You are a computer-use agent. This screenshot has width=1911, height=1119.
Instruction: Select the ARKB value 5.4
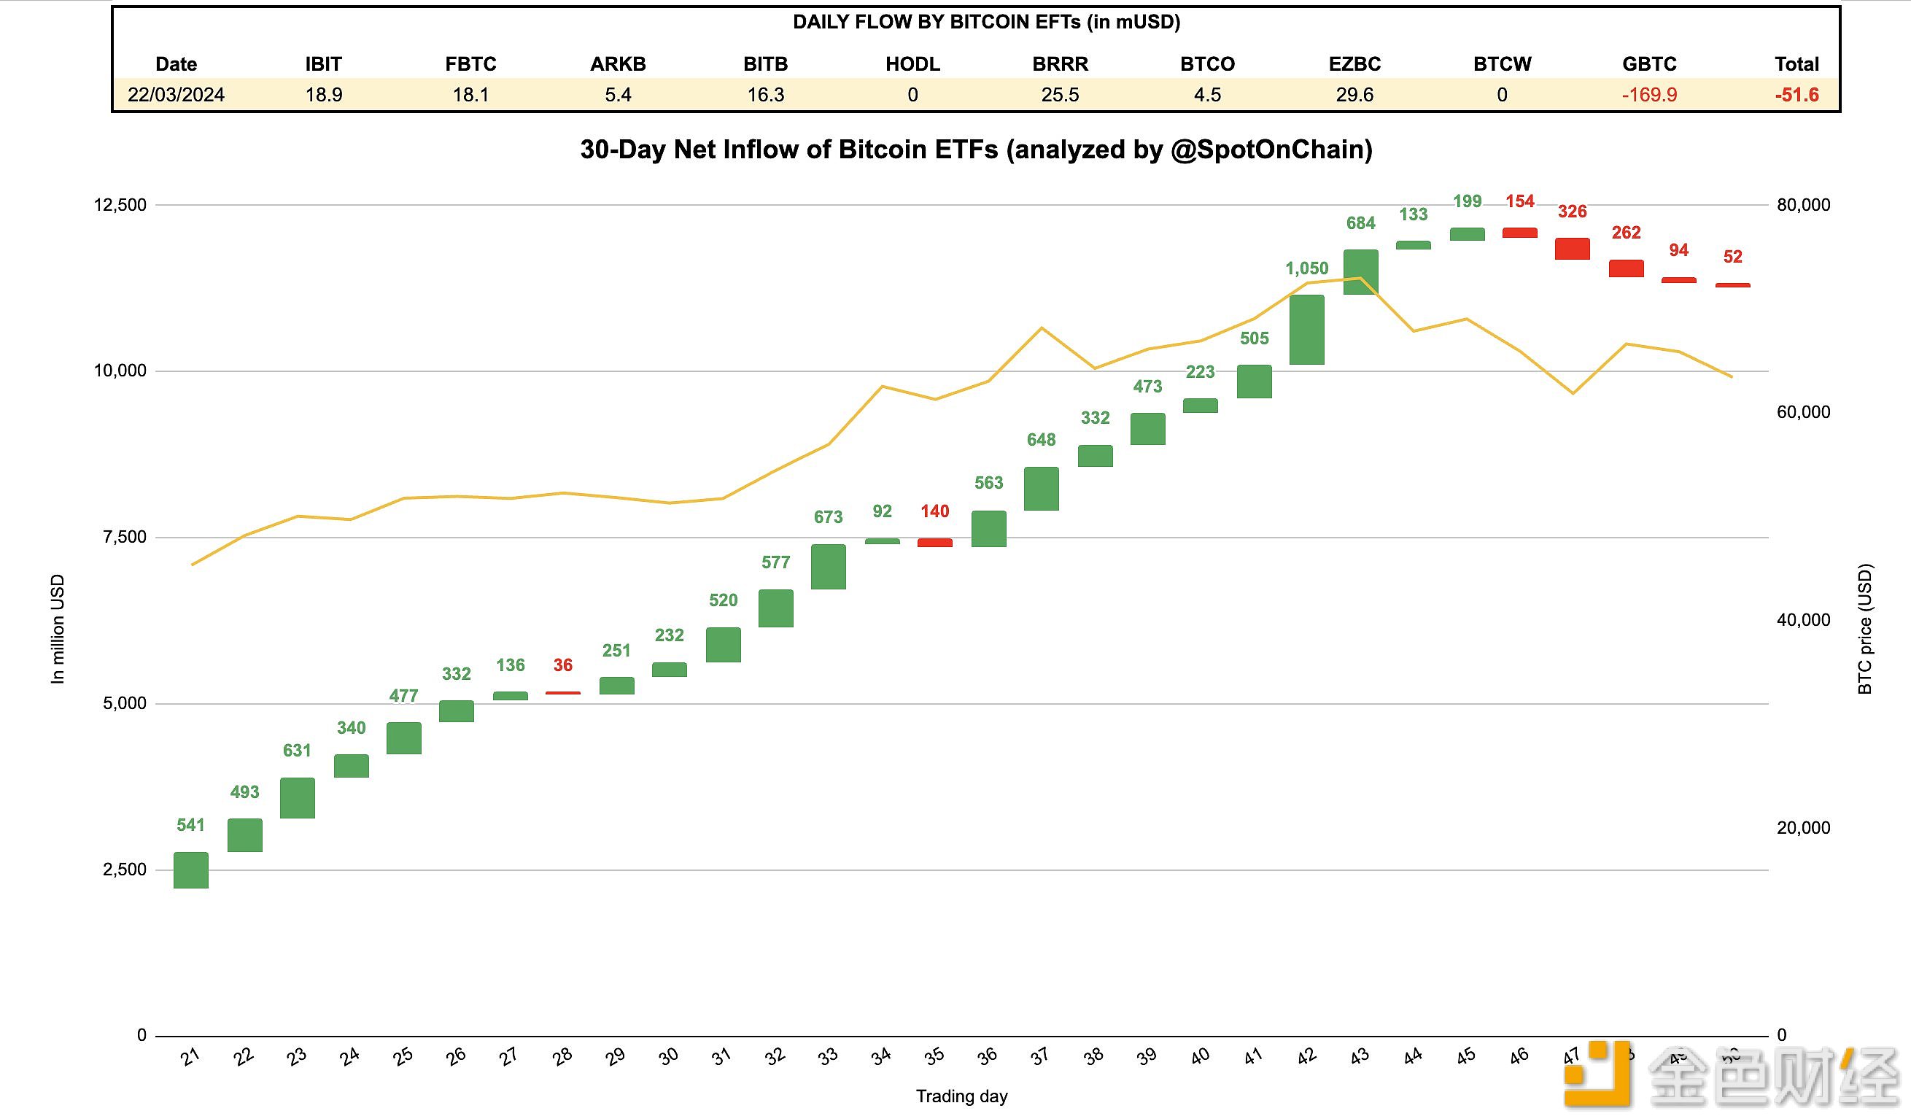click(618, 95)
